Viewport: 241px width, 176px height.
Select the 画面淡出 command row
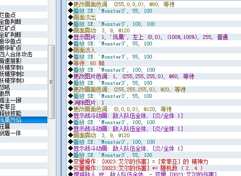[154, 17]
